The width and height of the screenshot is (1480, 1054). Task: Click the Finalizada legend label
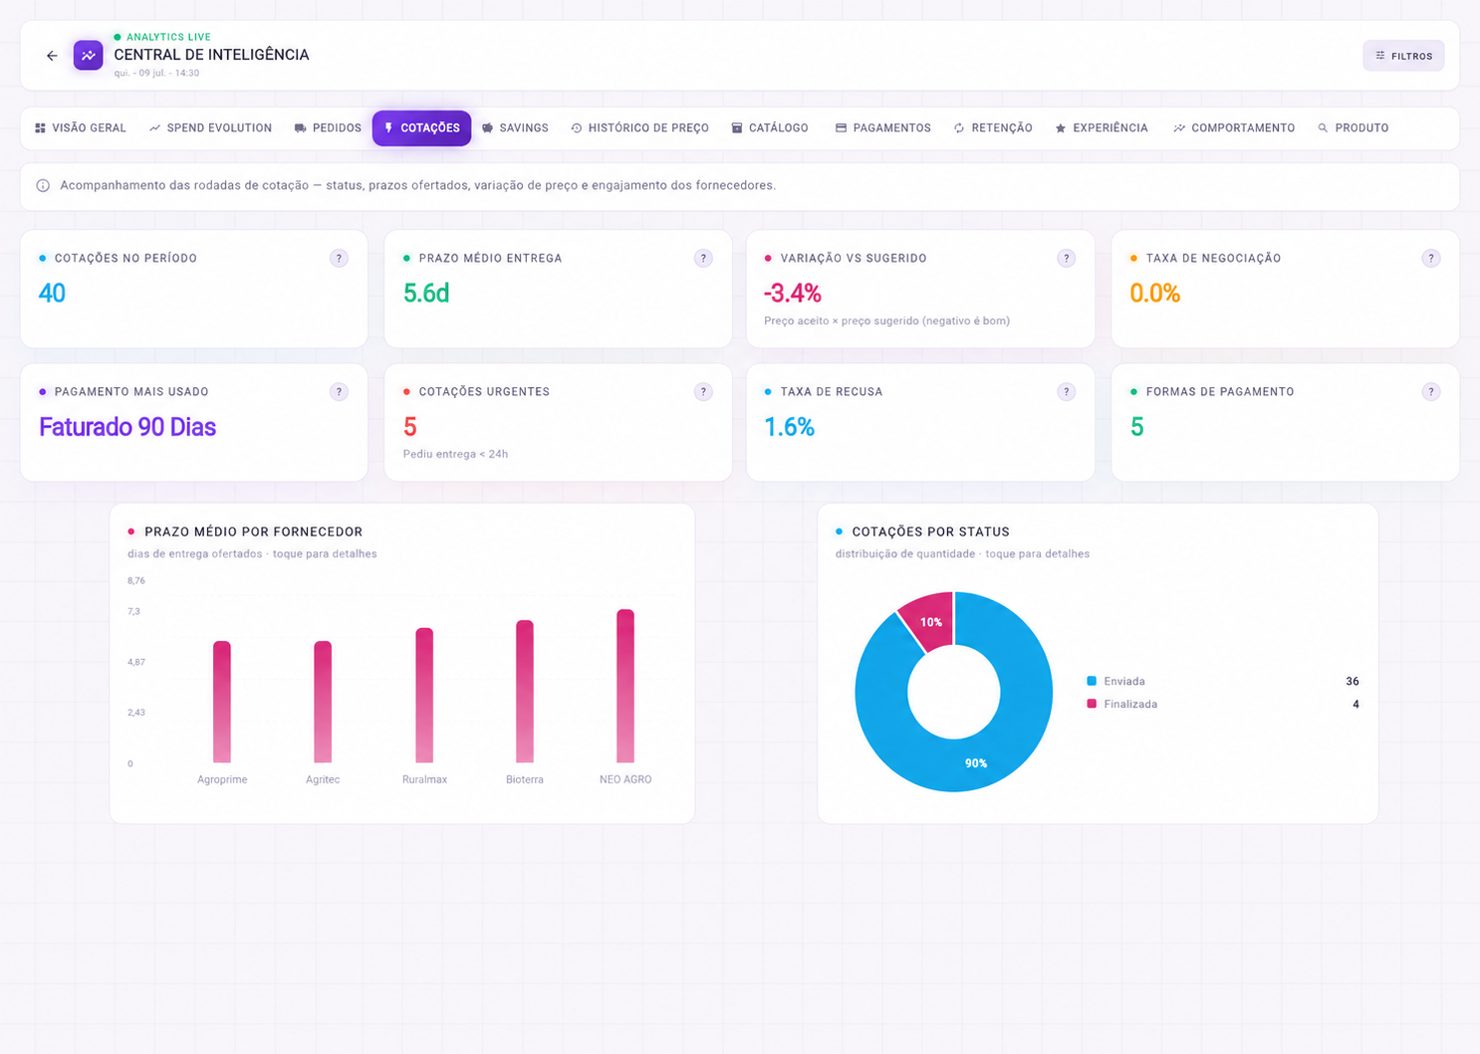click(x=1130, y=705)
